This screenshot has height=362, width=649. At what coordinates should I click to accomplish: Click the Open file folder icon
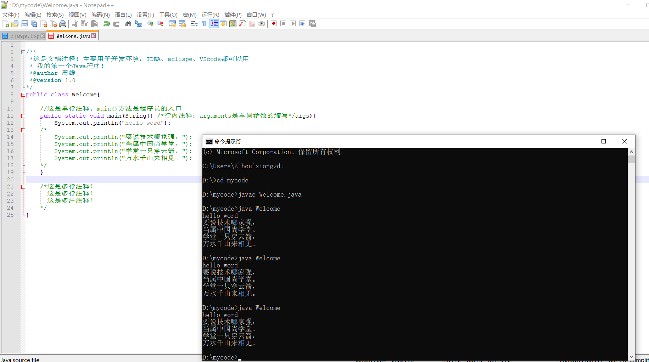[15, 24]
